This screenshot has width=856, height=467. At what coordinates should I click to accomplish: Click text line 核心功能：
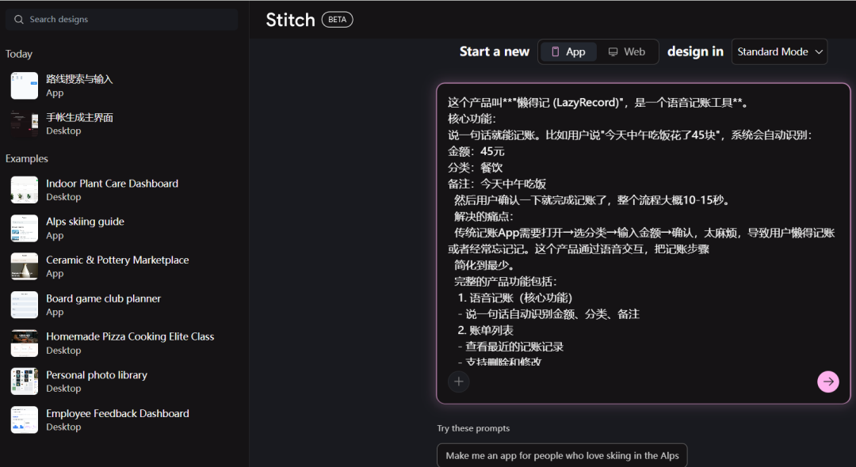pyautogui.click(x=472, y=119)
